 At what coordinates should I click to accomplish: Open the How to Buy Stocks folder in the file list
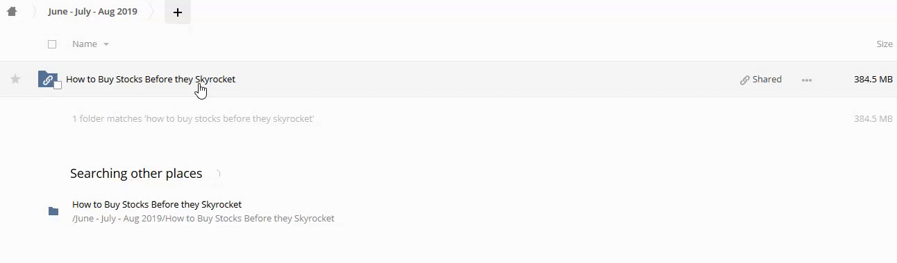[x=151, y=80]
